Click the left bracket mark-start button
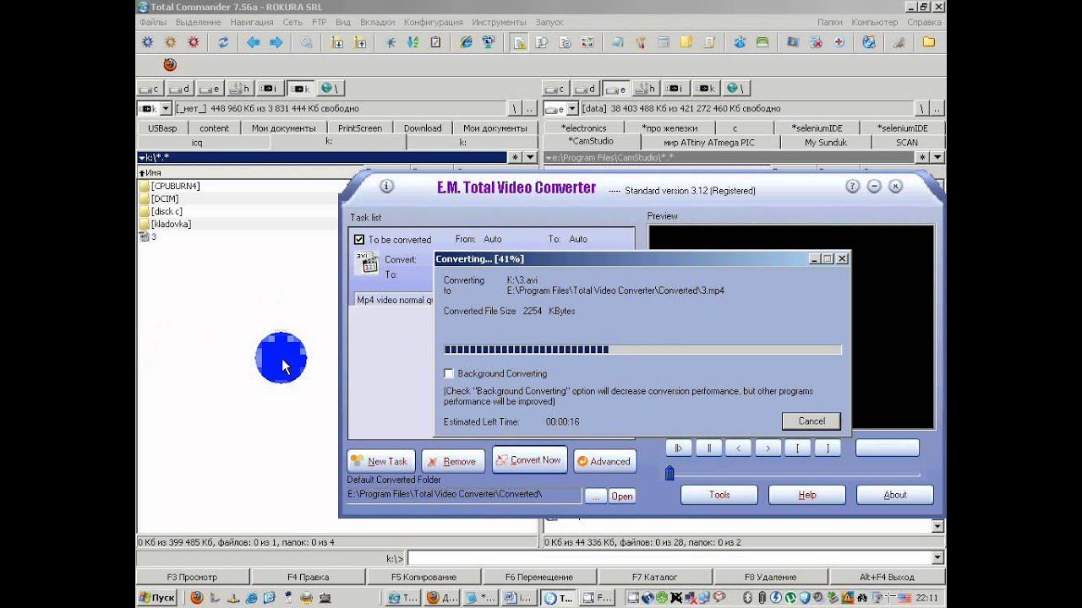 (797, 448)
